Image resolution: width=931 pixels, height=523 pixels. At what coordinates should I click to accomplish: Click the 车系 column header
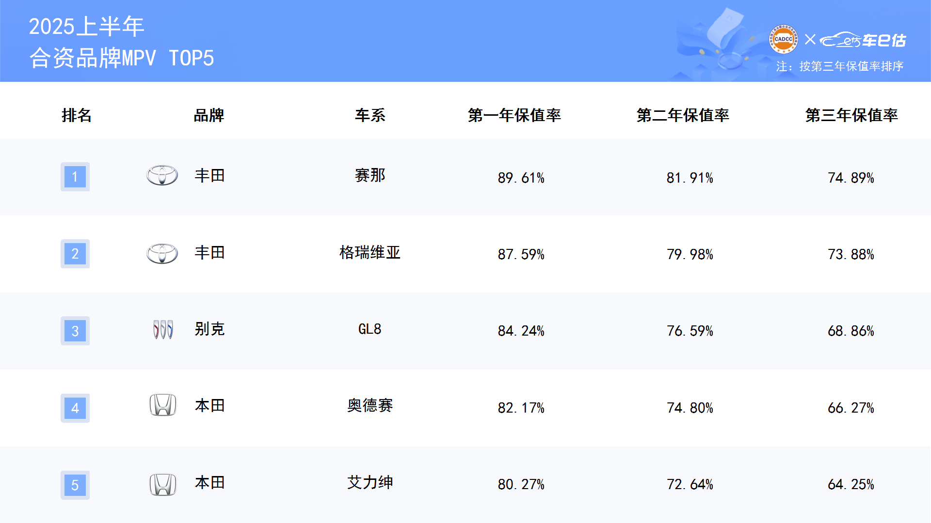pos(370,115)
